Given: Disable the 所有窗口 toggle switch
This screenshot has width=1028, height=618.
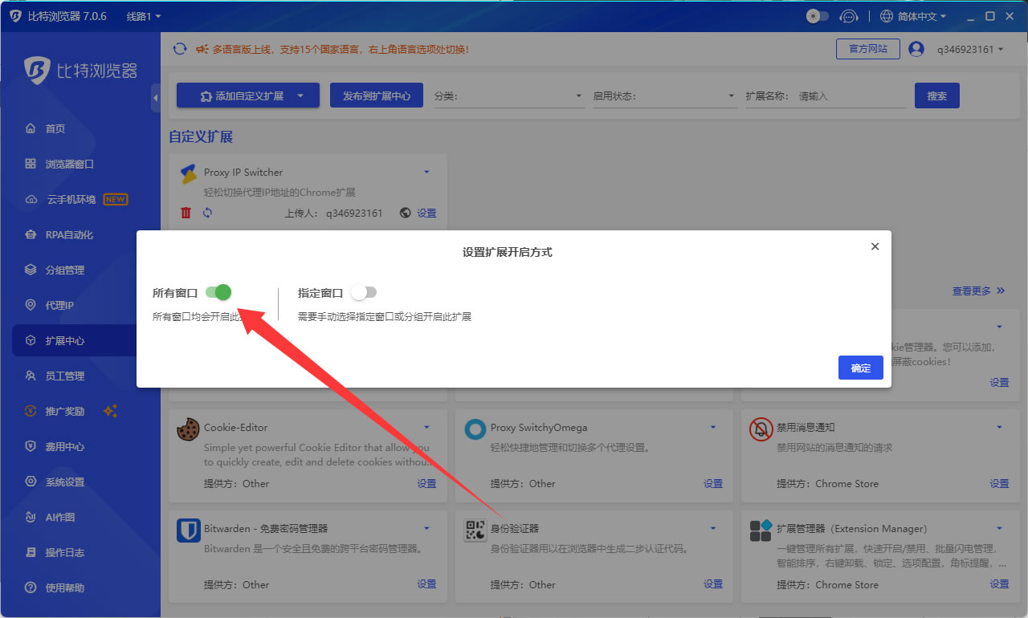Looking at the screenshot, I should click(218, 292).
